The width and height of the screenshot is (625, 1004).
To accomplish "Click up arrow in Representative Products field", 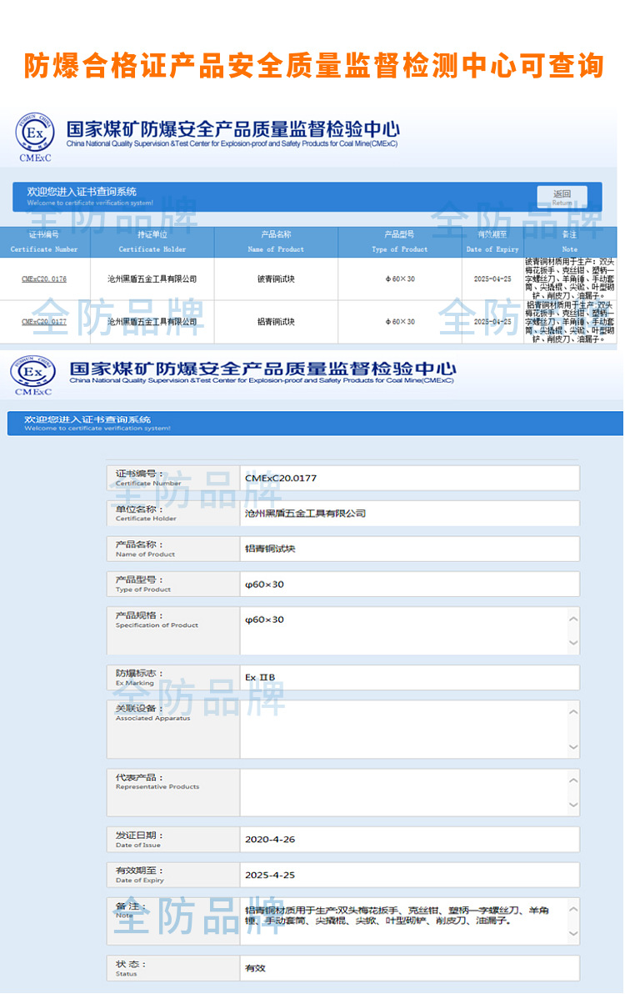I will (573, 781).
